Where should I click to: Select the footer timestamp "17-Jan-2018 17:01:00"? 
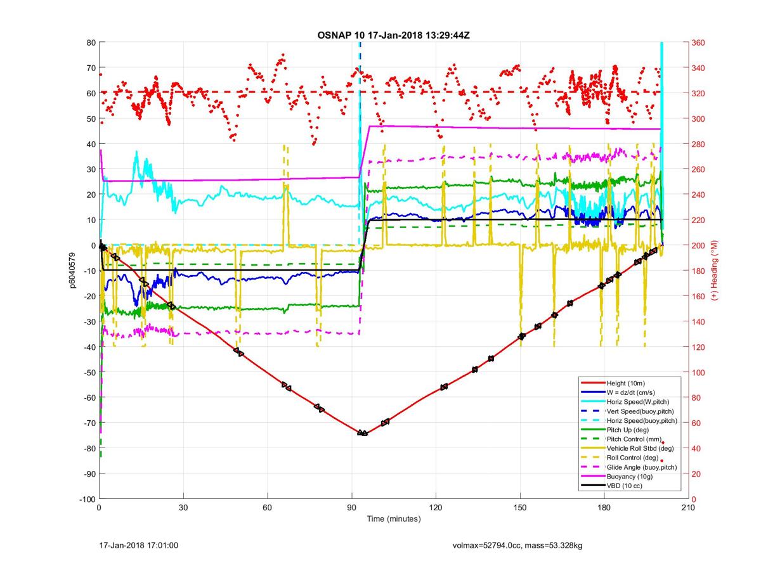point(139,545)
